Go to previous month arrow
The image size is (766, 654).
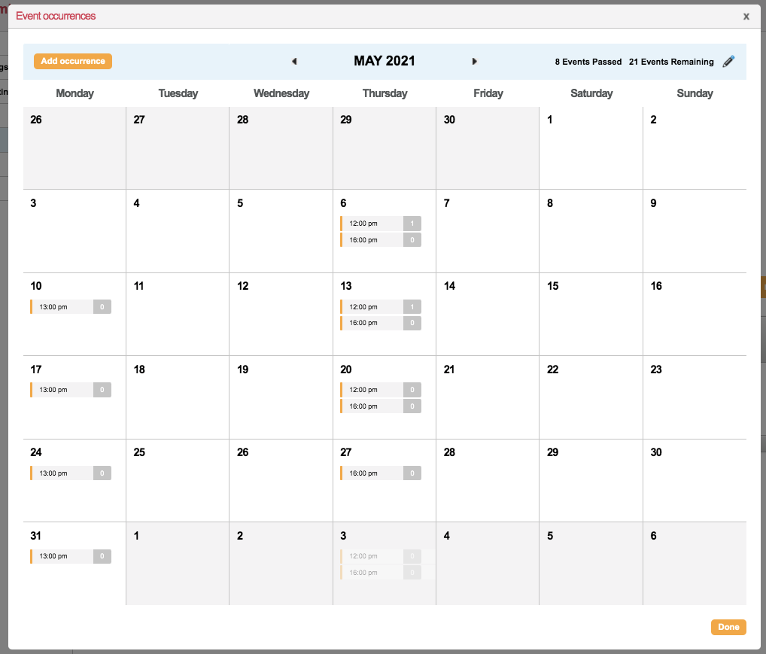(294, 62)
